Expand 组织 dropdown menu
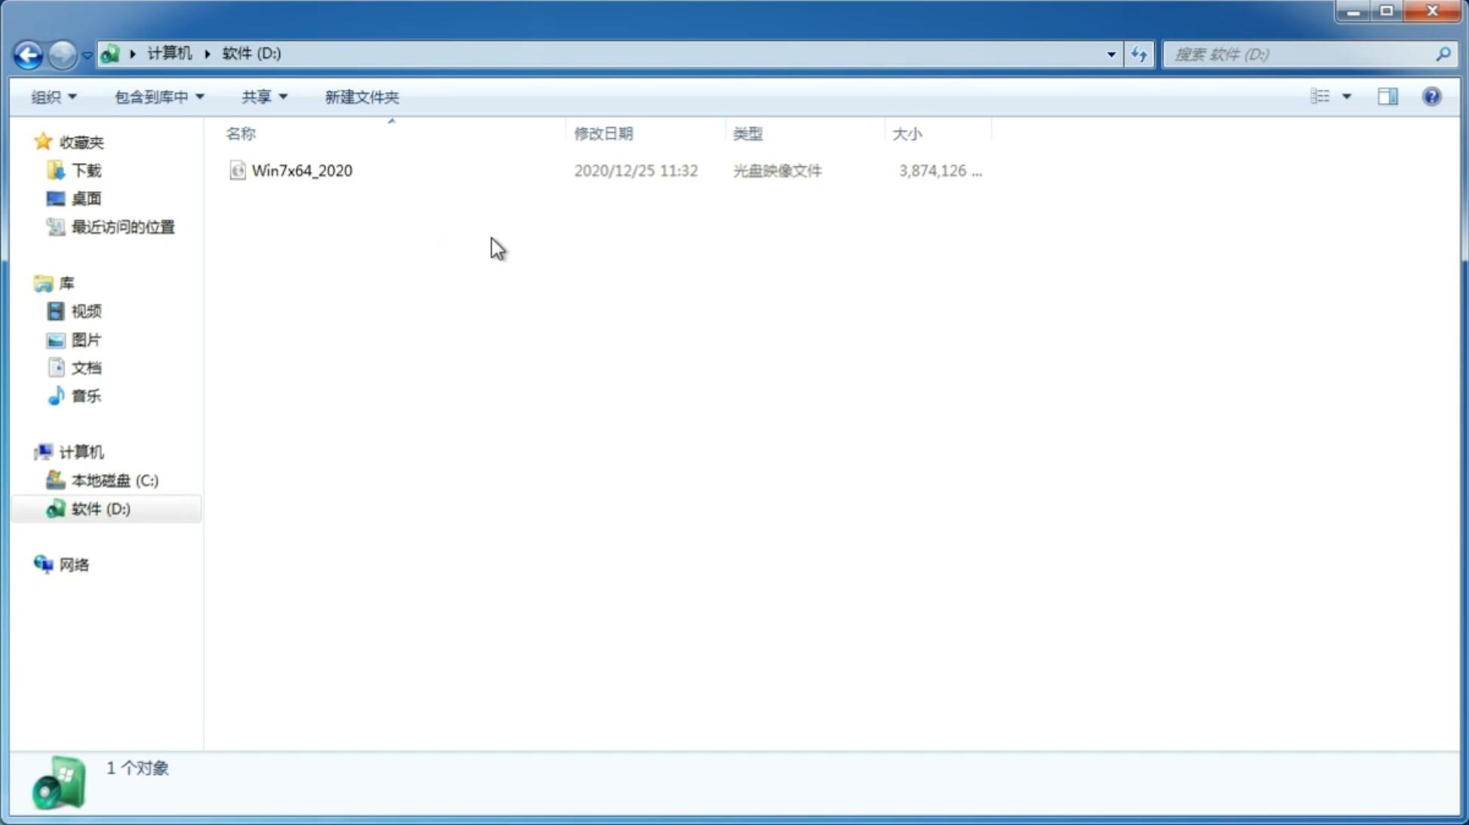1469x825 pixels. coord(53,96)
